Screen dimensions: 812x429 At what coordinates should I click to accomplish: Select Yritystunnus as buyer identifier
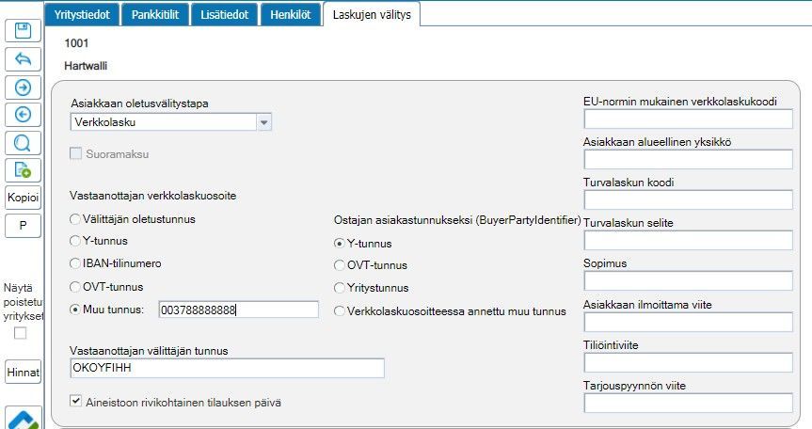[x=340, y=288]
